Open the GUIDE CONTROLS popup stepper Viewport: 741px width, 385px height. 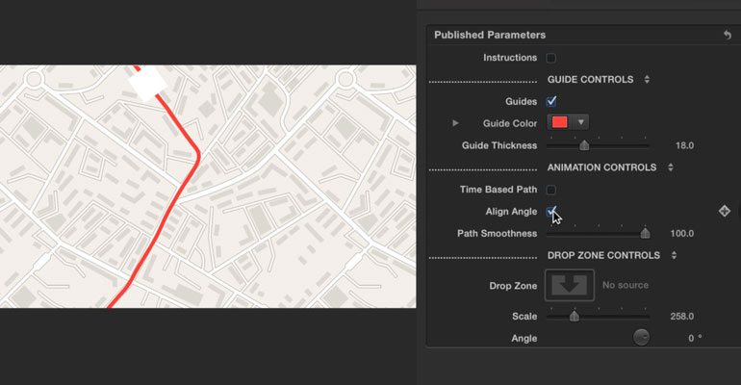[647, 79]
